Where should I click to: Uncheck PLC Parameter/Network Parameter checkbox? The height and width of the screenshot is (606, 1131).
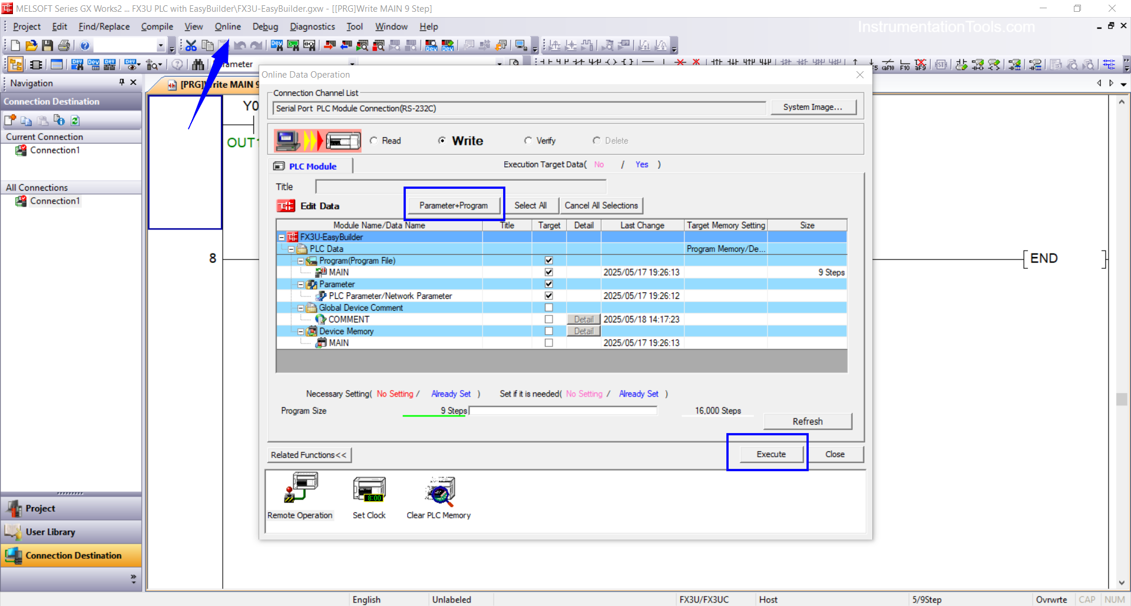tap(549, 296)
